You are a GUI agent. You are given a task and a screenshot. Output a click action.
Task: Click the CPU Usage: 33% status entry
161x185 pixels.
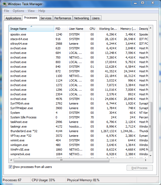click(x=43, y=180)
